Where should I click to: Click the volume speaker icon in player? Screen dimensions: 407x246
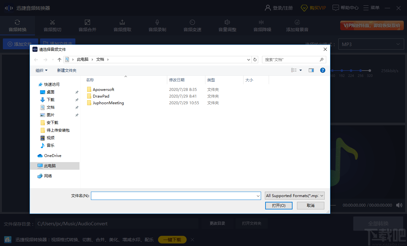(399, 205)
